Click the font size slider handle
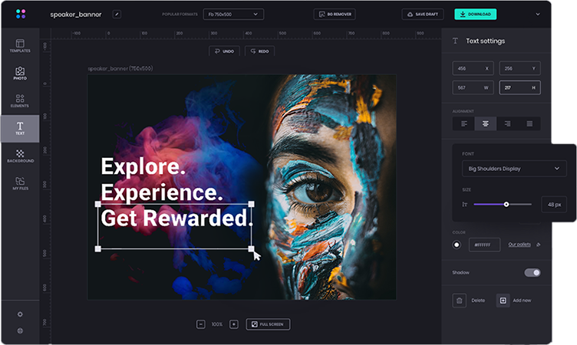The image size is (577, 345). [506, 204]
